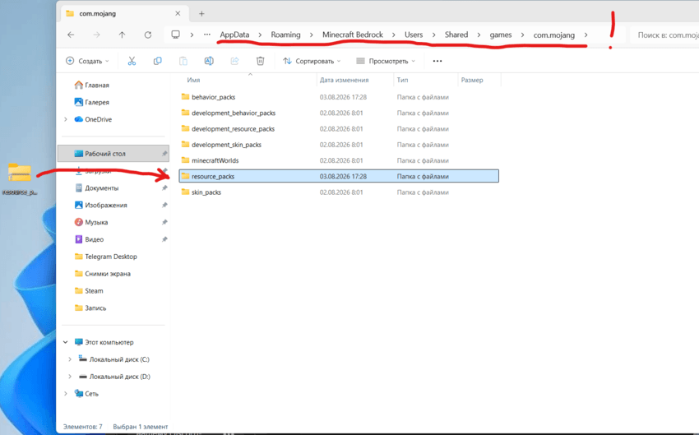This screenshot has height=435, width=699.
Task: Open Музыка in the sidebar
Action: point(96,222)
